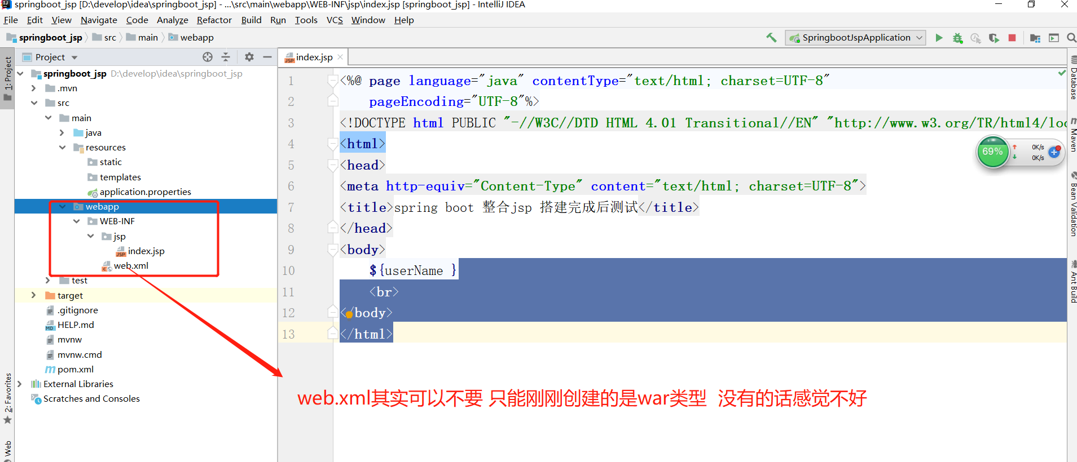Image resolution: width=1077 pixels, height=462 pixels.
Task: Hide the Project tool window
Action: point(267,57)
